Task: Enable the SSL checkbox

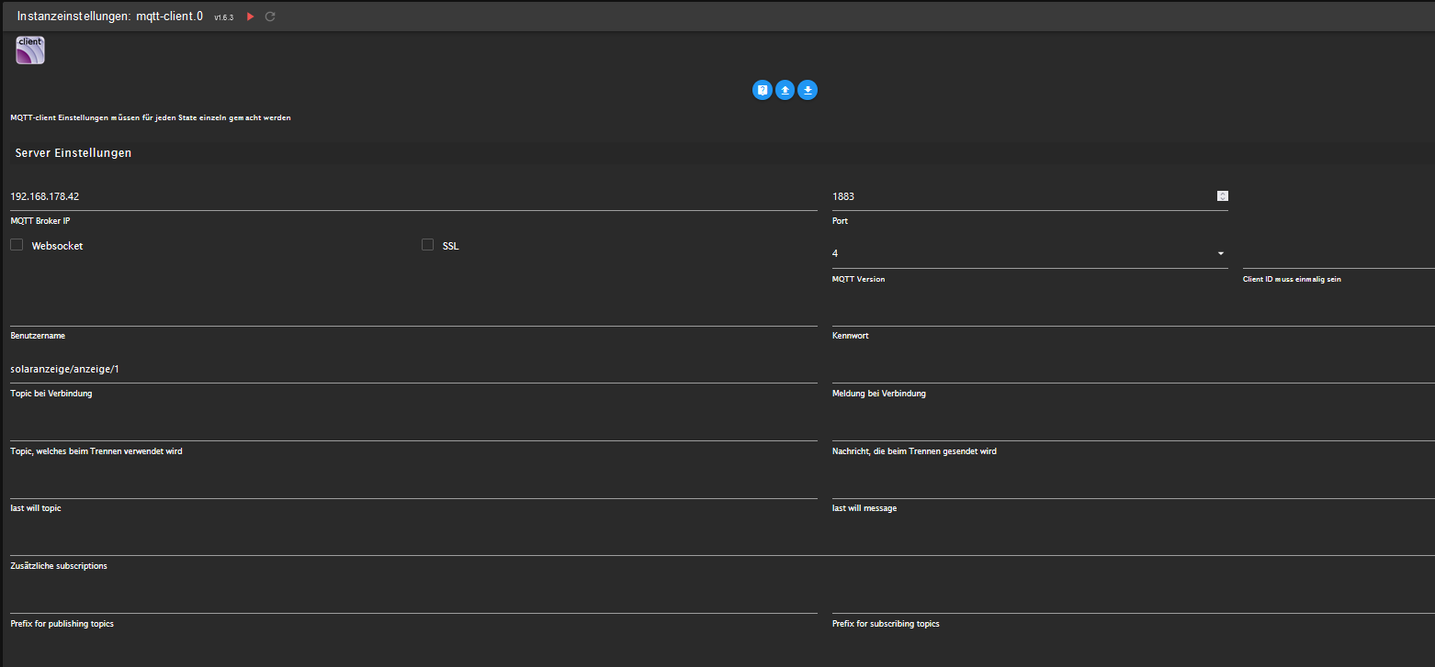Action: pos(427,245)
